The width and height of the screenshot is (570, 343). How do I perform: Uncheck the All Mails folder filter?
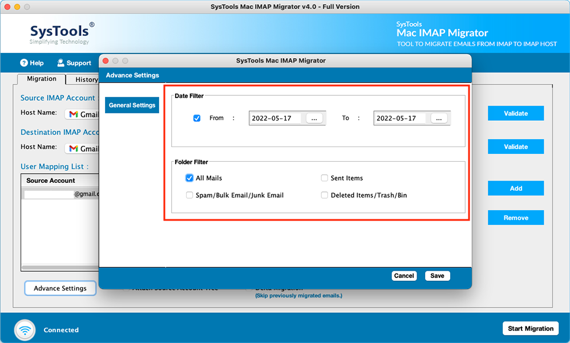(189, 178)
